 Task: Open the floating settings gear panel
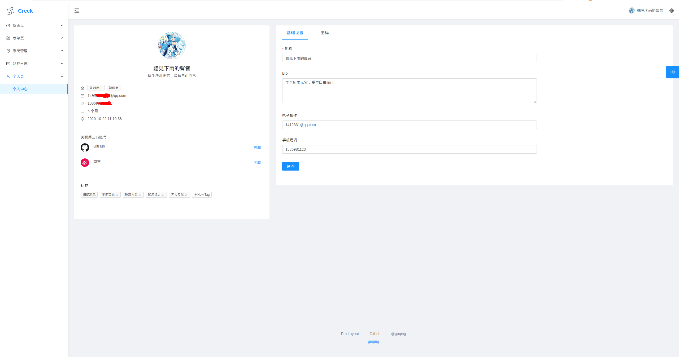[x=672, y=72]
